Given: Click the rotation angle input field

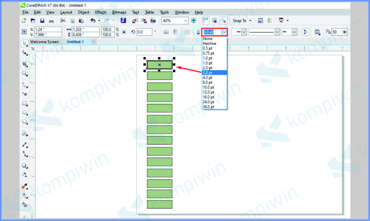Looking at the screenshot, I should point(144,32).
